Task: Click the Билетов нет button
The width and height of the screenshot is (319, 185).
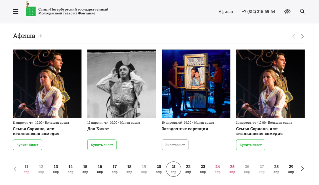Action: coord(175,145)
